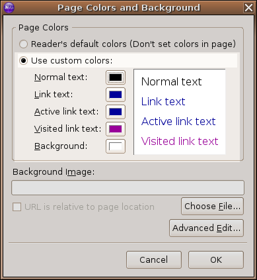Open the Visited link text purple swatch

coord(116,129)
